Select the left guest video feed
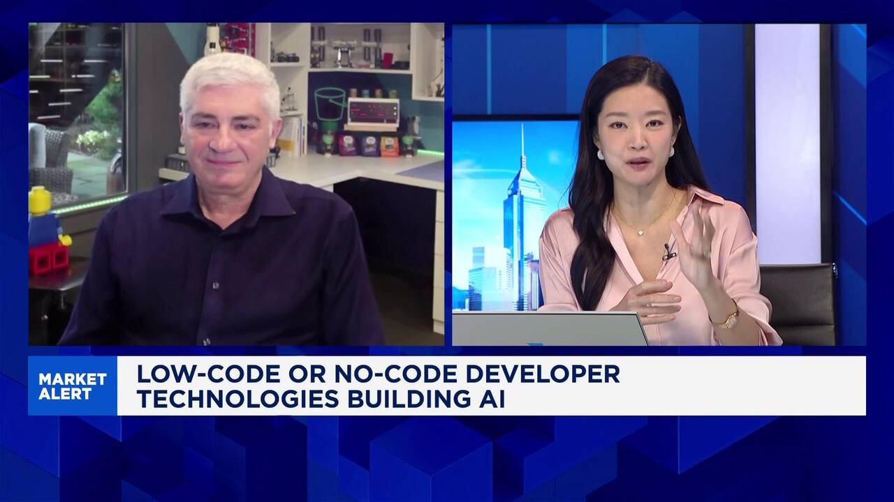The width and height of the screenshot is (894, 502). [x=236, y=184]
